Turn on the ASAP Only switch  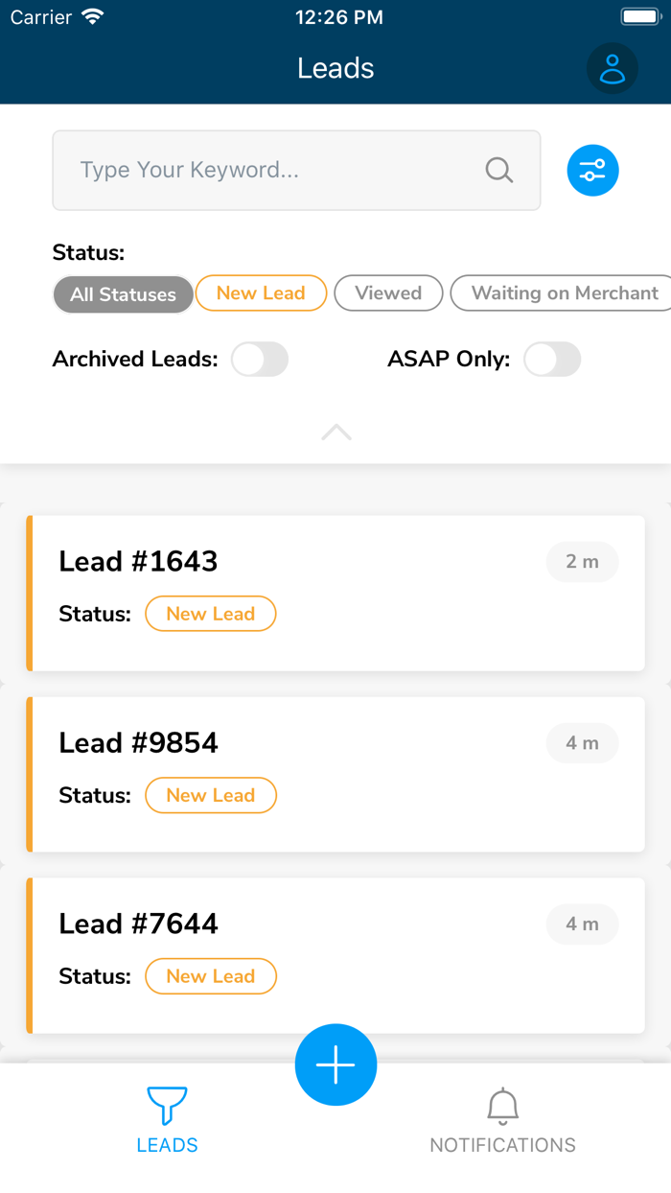click(x=552, y=360)
